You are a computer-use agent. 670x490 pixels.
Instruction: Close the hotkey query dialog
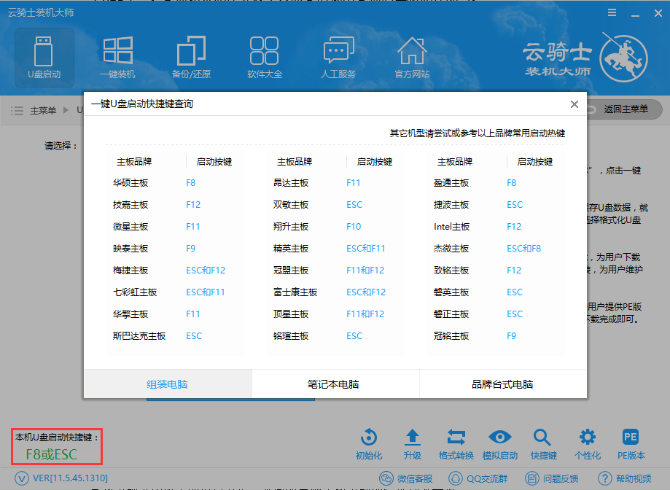click(x=574, y=104)
